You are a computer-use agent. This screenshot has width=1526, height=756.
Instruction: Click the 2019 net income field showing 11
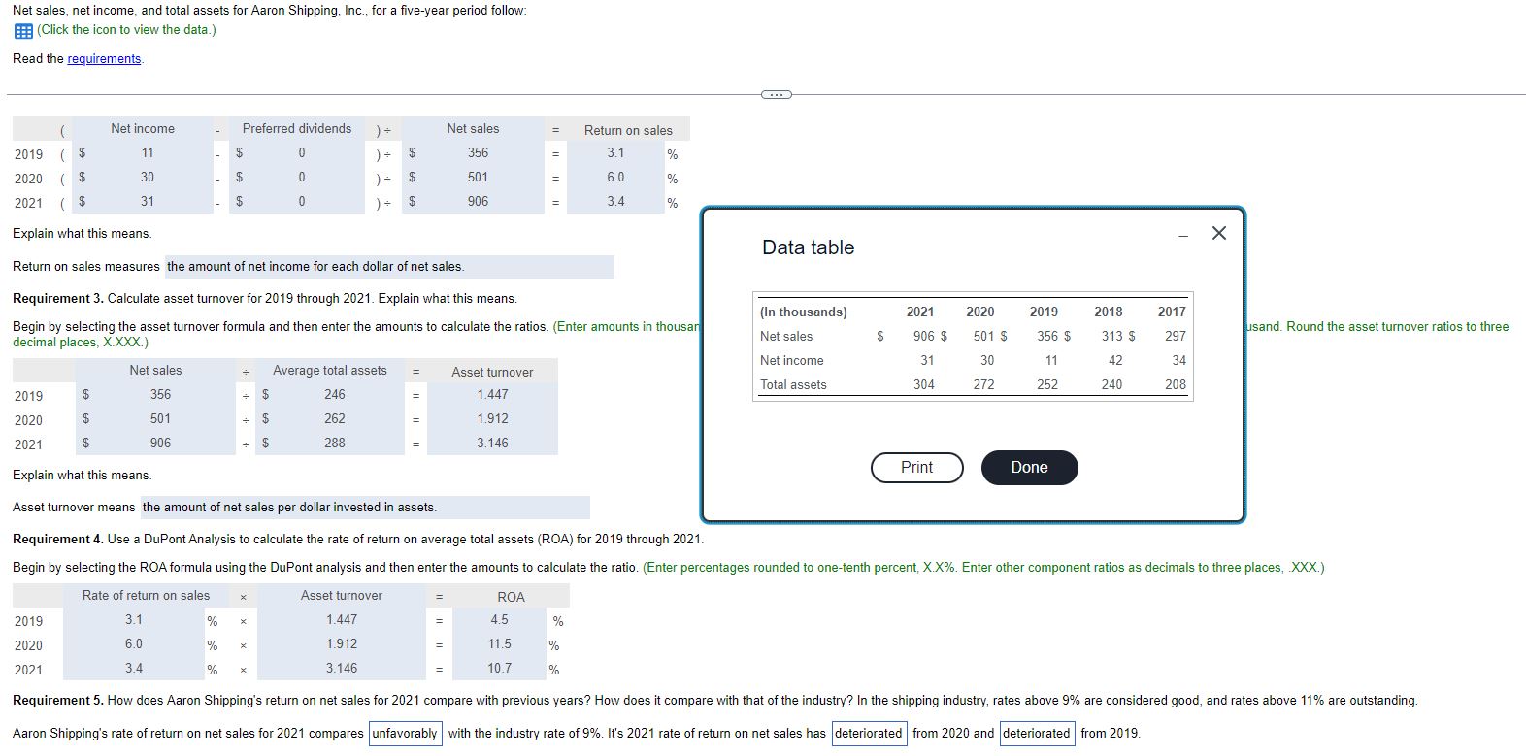tap(148, 152)
